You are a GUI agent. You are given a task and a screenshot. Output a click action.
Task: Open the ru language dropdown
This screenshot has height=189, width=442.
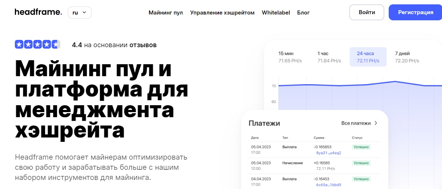point(80,12)
